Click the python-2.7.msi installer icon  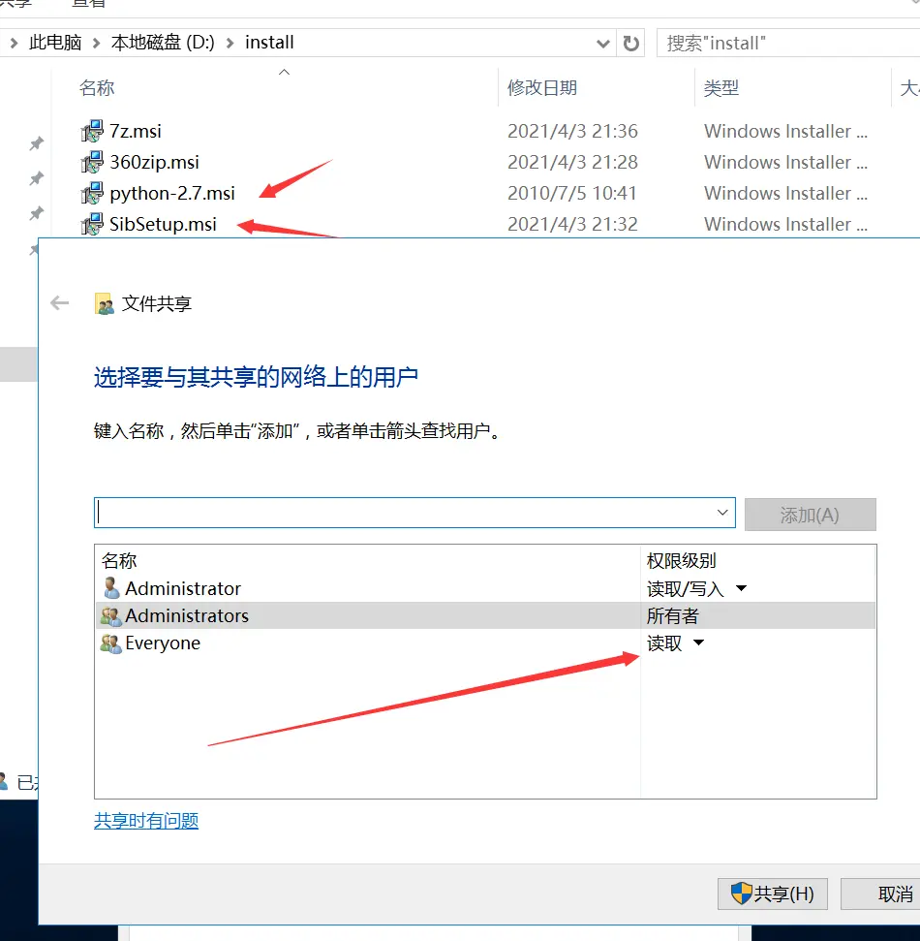92,193
